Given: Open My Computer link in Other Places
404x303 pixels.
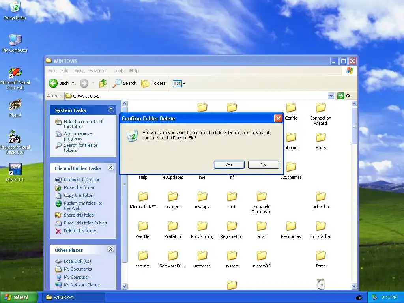Looking at the screenshot, I should coord(76,277).
